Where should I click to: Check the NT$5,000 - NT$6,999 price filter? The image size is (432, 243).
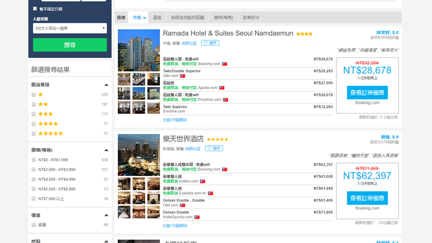[33, 189]
